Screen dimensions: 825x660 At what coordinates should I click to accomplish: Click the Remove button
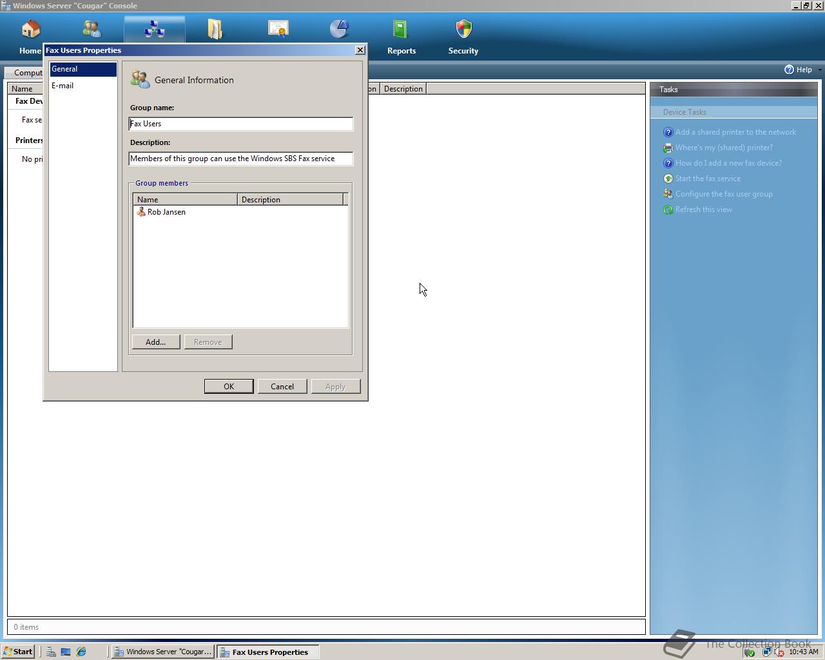tap(208, 342)
